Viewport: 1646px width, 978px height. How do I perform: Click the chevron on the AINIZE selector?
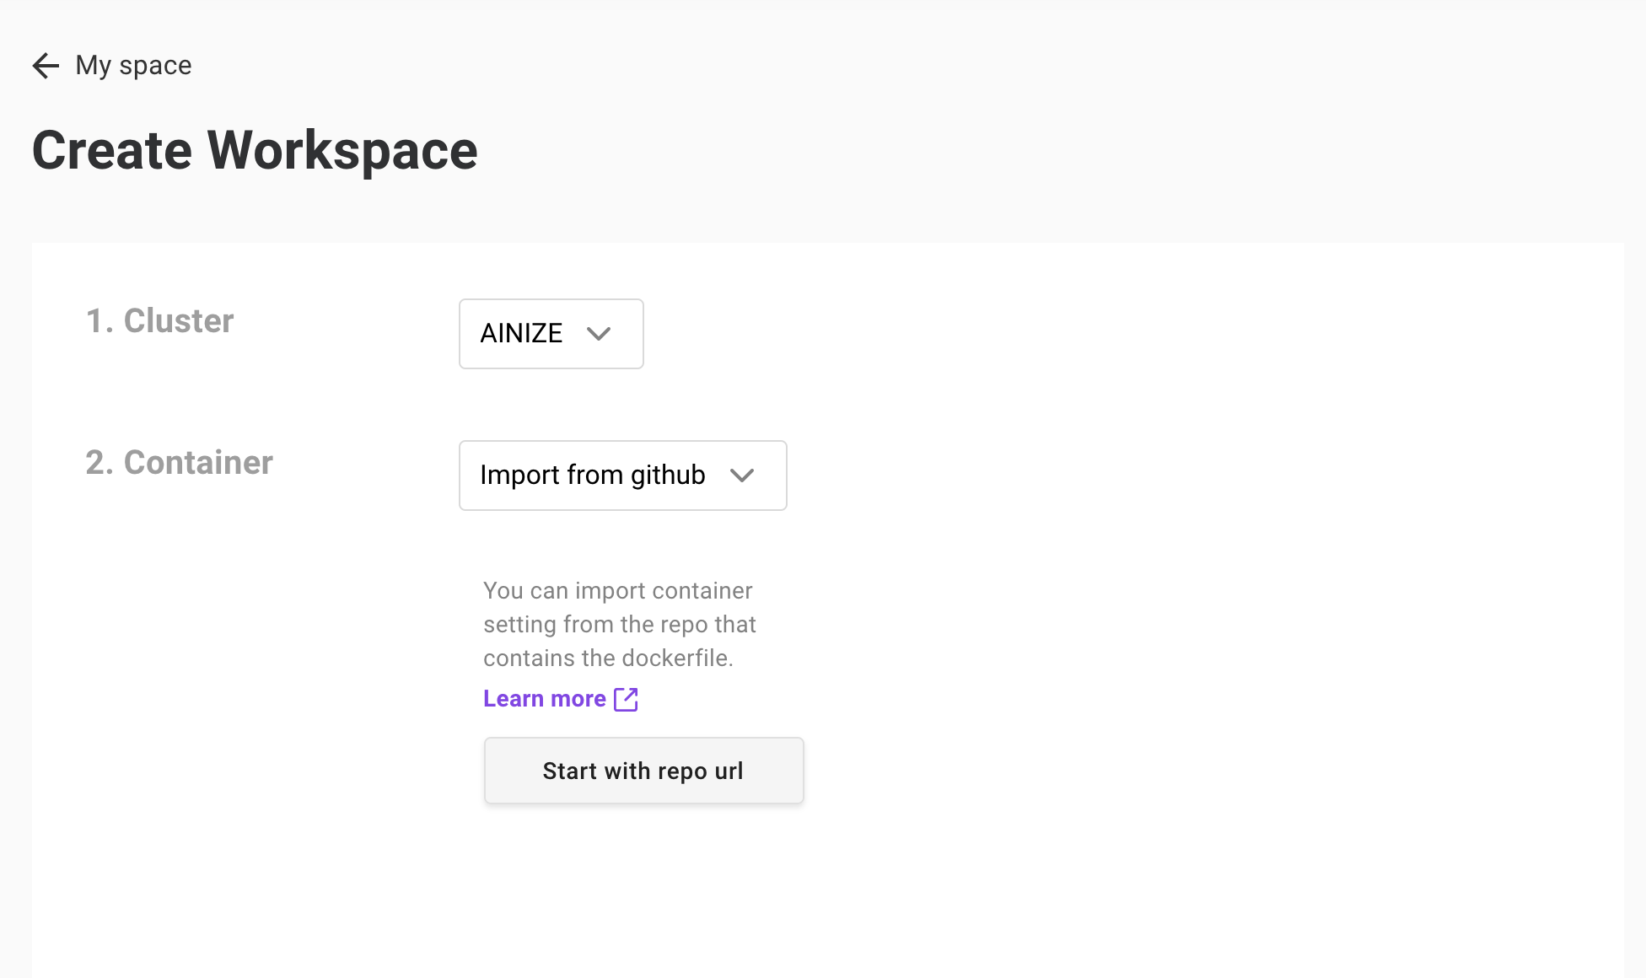coord(599,334)
